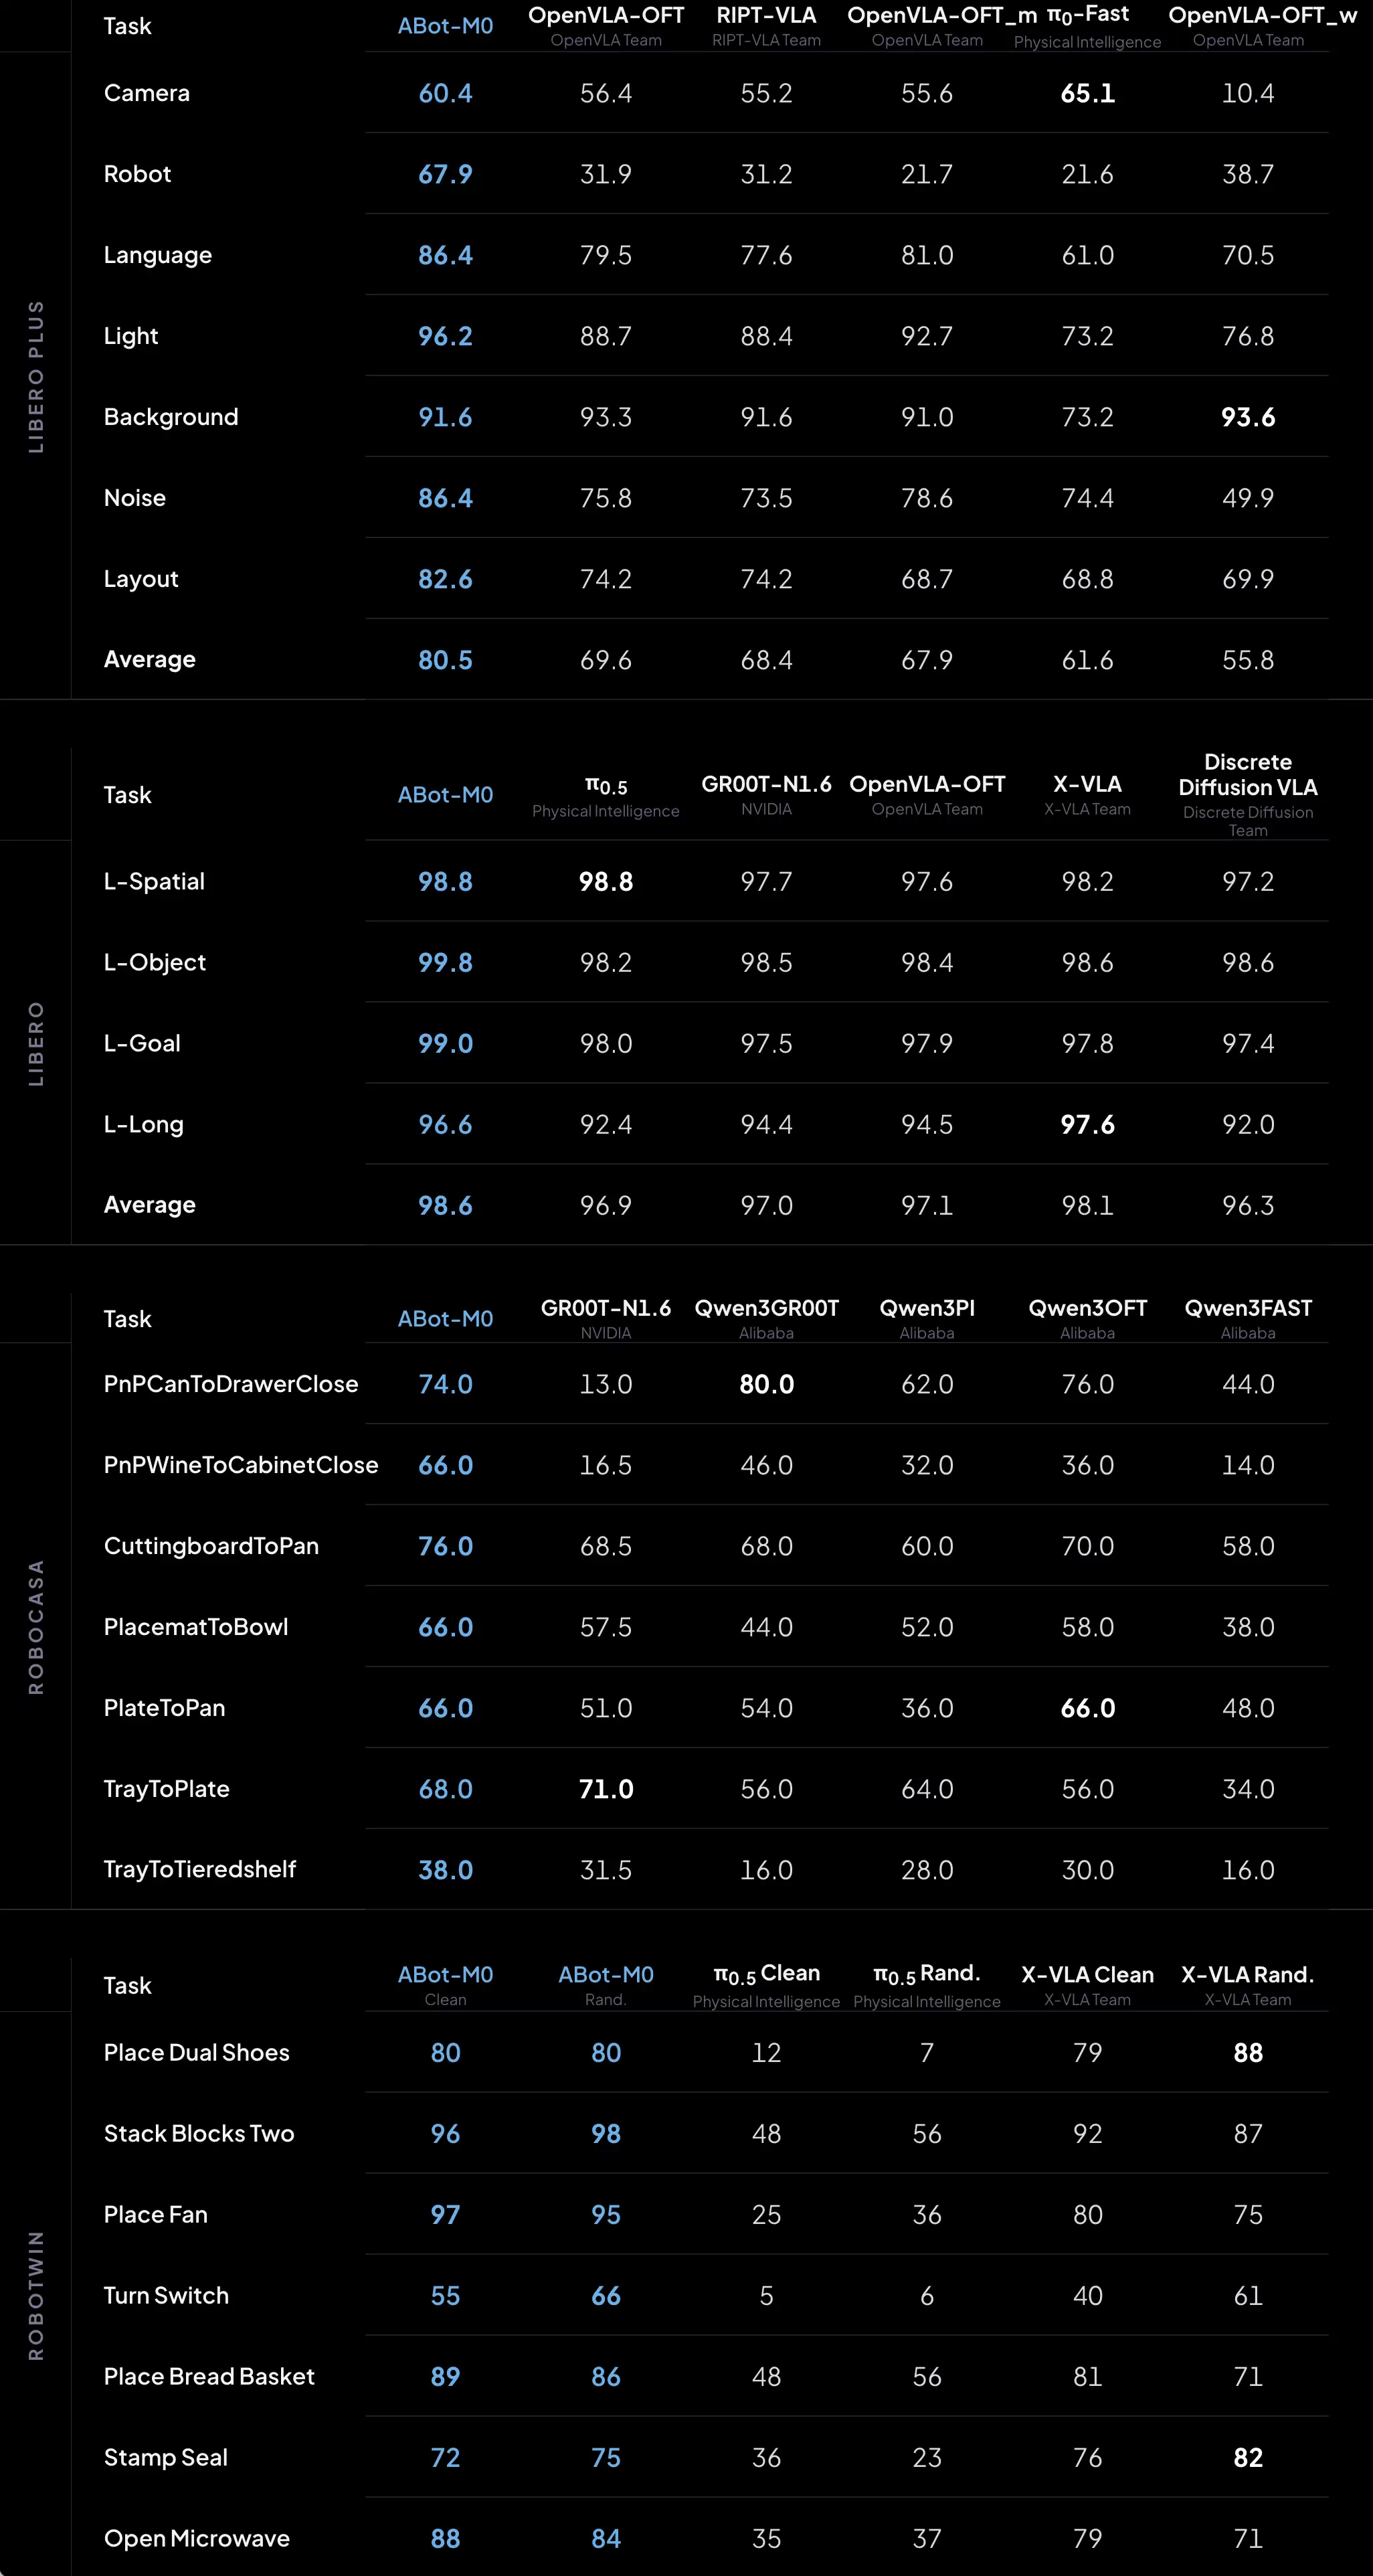Screen dimensions: 1373x2576
Task: Click the Place Dual Shoes task label
Action: (196, 2052)
